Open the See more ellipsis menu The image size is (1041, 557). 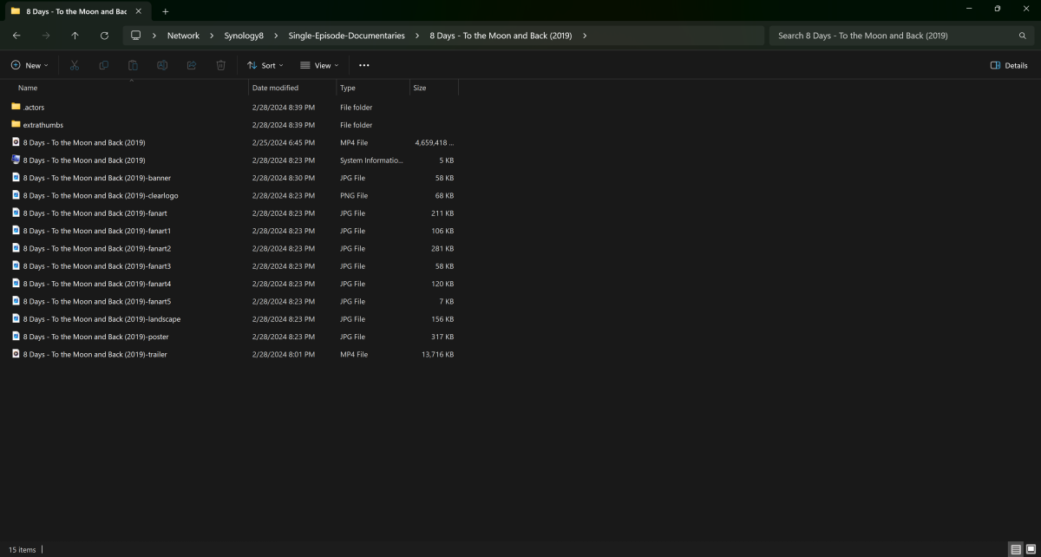pyautogui.click(x=363, y=65)
